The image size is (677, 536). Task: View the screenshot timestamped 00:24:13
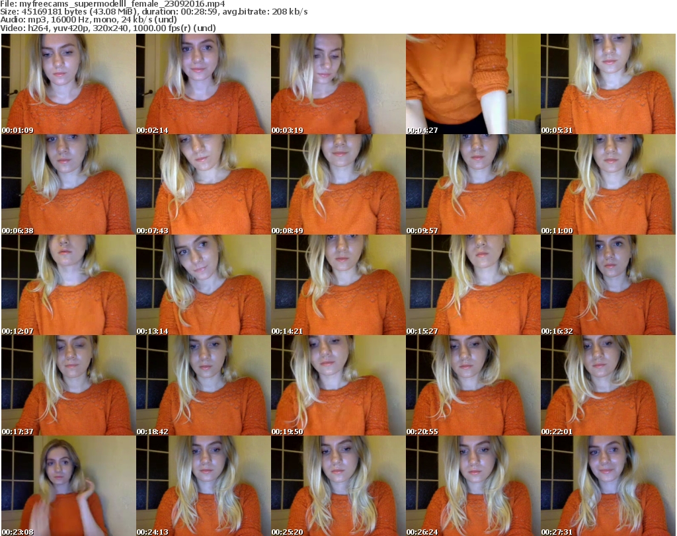tap(204, 486)
